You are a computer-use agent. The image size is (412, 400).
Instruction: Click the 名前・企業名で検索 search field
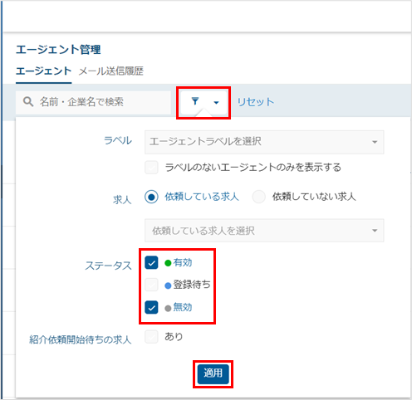click(93, 102)
